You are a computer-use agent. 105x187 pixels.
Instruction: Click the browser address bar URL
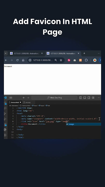(43, 60)
